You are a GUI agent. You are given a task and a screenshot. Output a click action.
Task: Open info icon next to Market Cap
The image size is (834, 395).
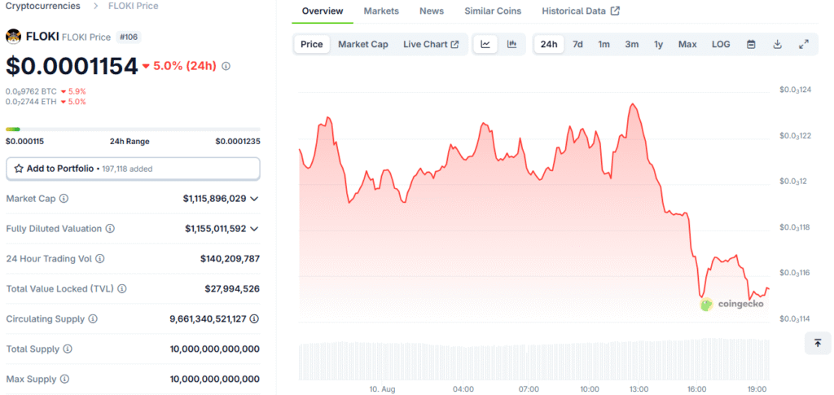(64, 198)
